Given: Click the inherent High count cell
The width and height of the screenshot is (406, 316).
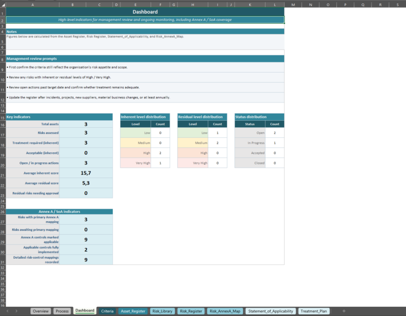Looking at the screenshot, I should click(160, 153).
